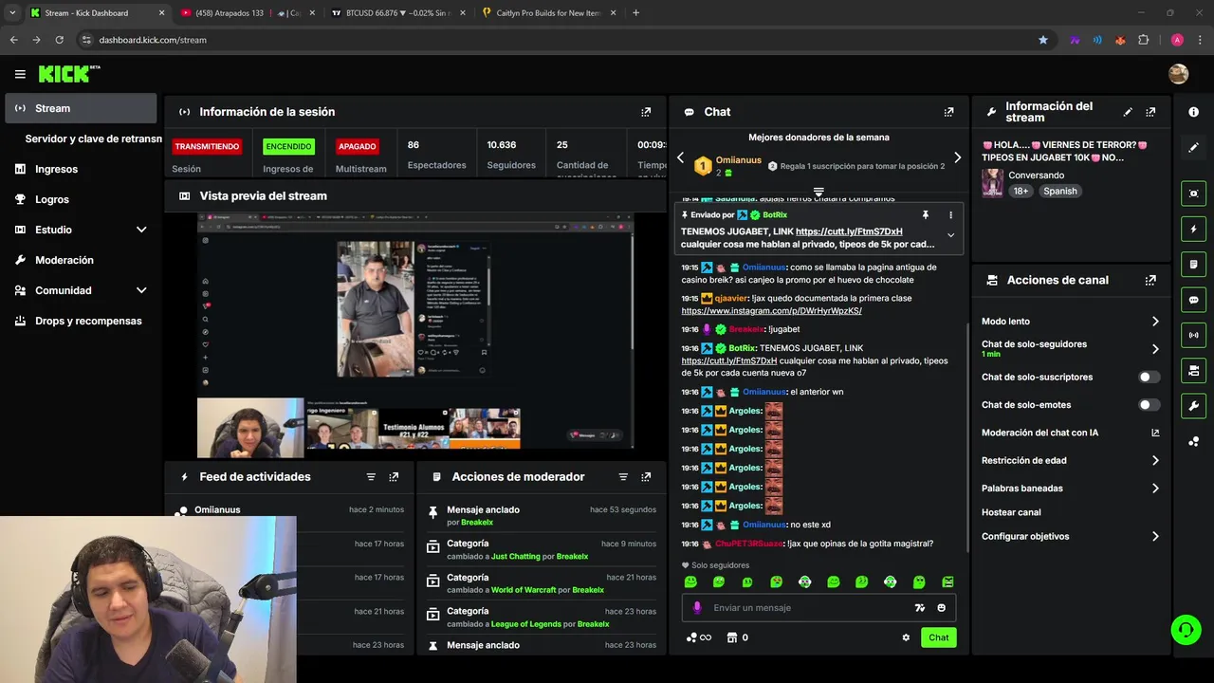Image resolution: width=1214 pixels, height=683 pixels.
Task: Open Moderación del chat con IA link icon
Action: pos(1155,433)
